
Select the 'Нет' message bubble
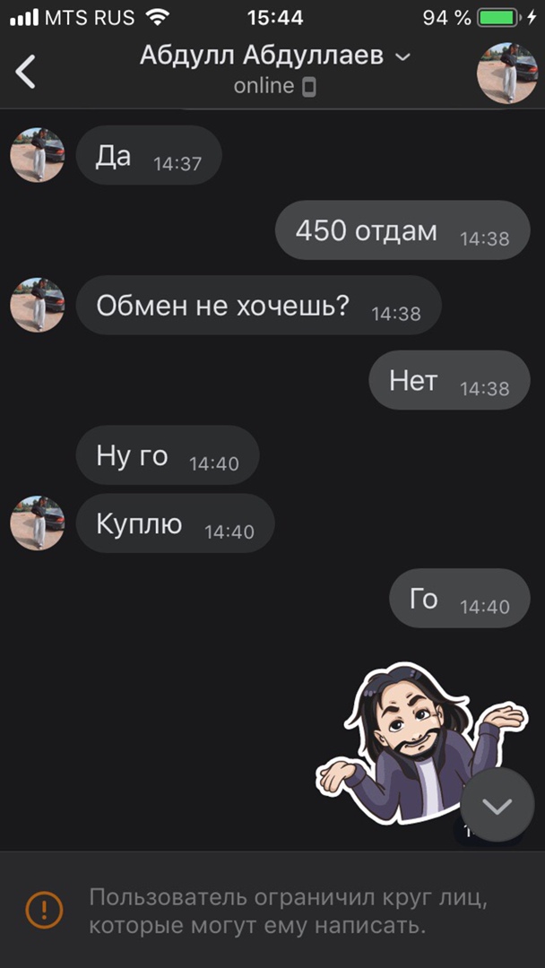pos(449,380)
